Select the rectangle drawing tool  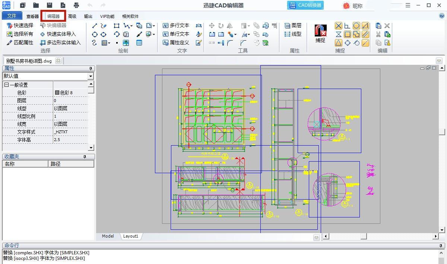pos(117,26)
